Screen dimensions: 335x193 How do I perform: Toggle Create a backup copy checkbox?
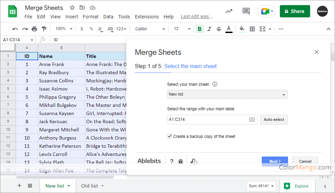coord(170,136)
